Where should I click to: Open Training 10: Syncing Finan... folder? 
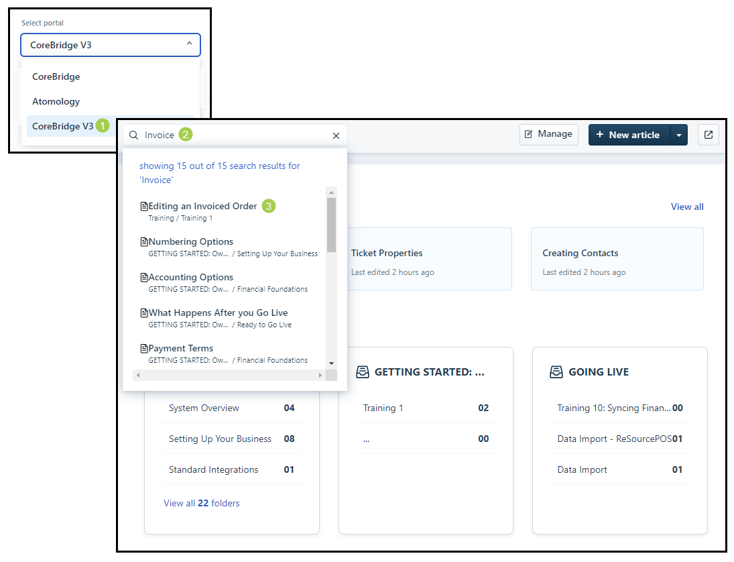(620, 408)
